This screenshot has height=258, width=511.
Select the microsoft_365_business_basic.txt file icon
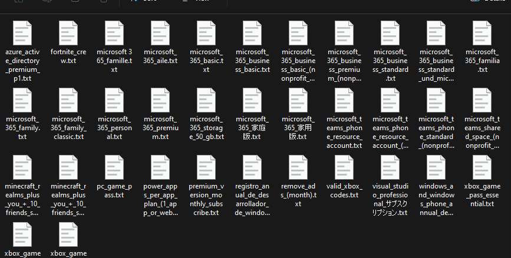pyautogui.click(x=252, y=33)
